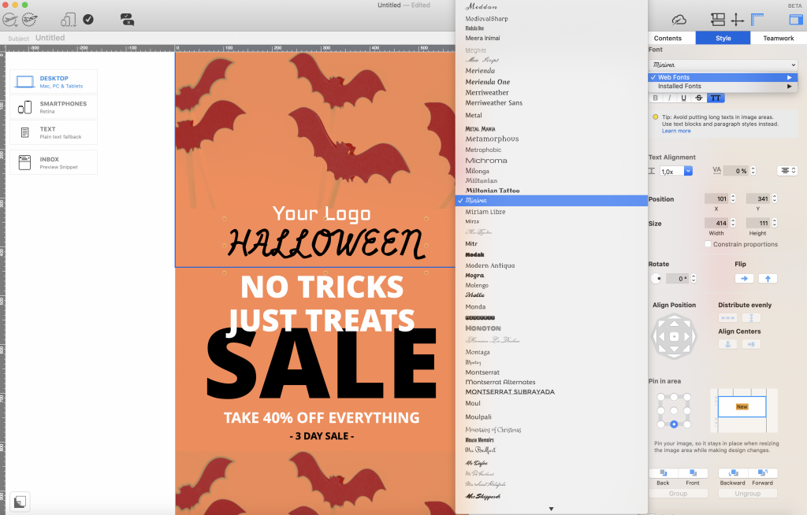Toggle Underline text style button
The image size is (807, 515).
point(683,98)
